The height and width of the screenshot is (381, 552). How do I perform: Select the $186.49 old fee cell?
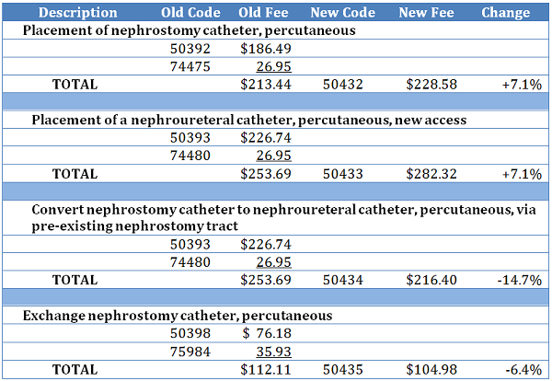(265, 49)
